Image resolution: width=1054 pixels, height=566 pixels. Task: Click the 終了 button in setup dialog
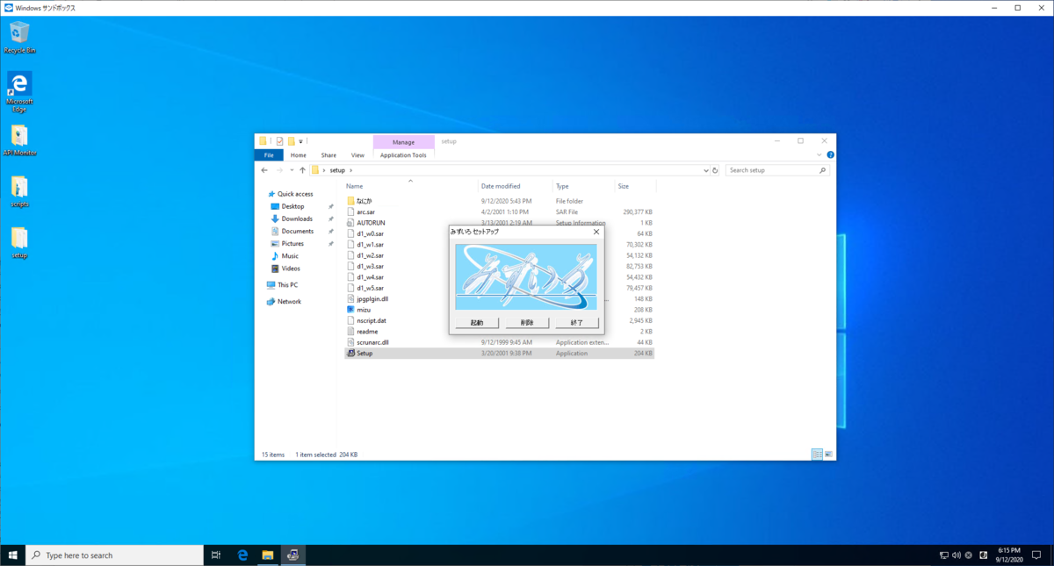coord(577,323)
